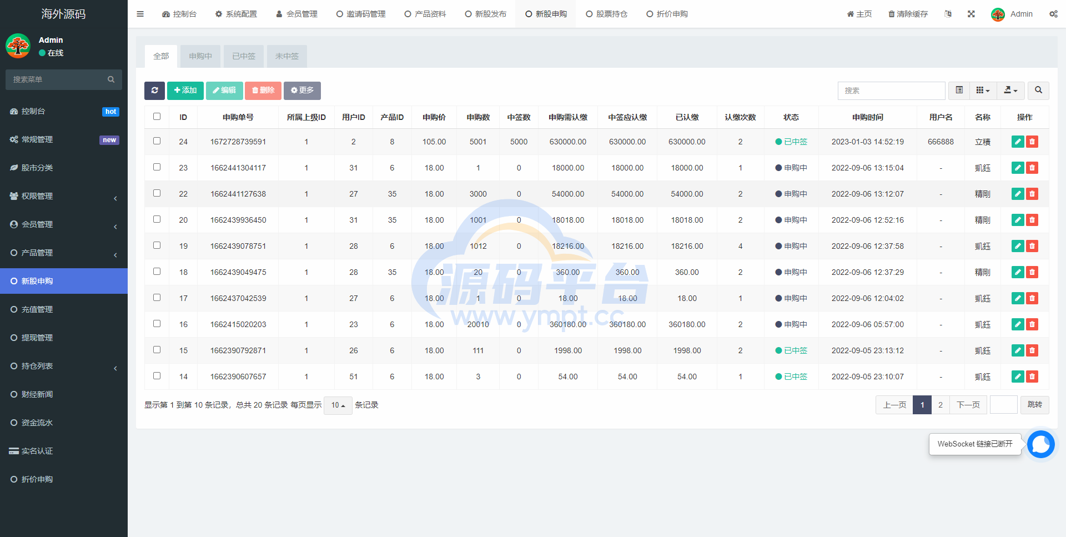Expand 会员管理 in the sidebar
1066x537 pixels.
pos(64,224)
